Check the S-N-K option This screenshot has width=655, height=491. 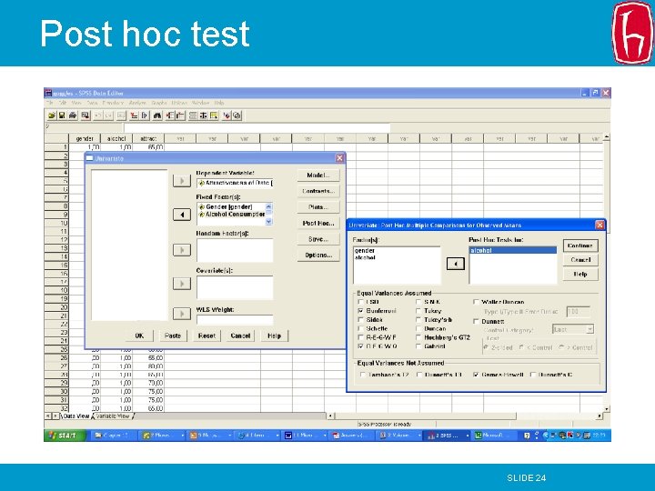tap(418, 302)
